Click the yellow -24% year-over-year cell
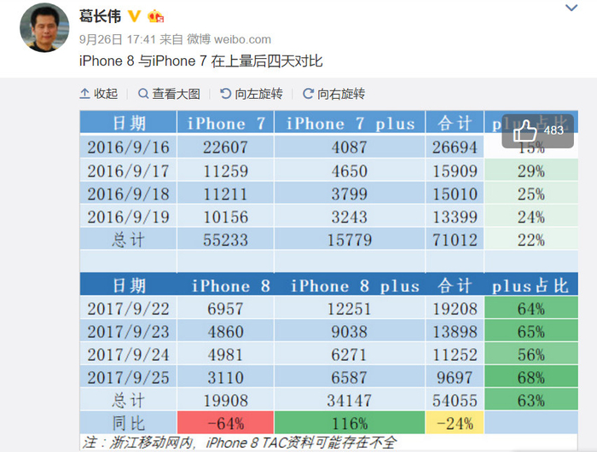This screenshot has width=597, height=452. pos(455,423)
